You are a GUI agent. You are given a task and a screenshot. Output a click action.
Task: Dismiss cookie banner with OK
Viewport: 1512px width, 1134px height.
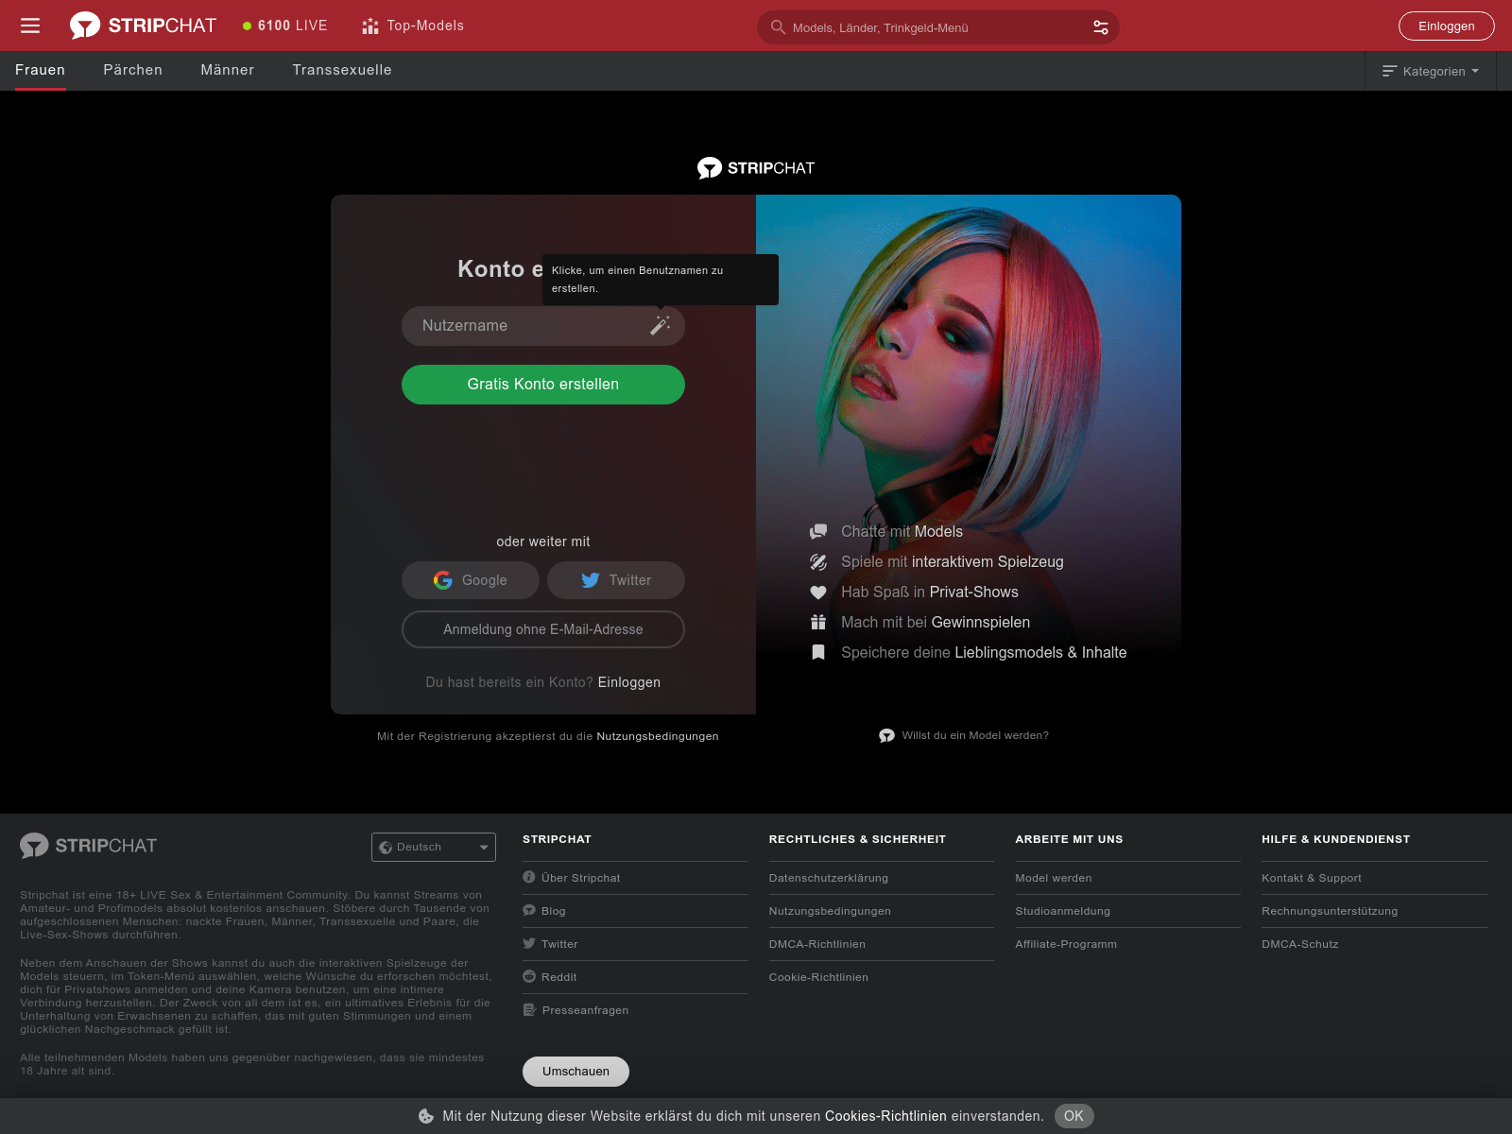[1074, 1116]
